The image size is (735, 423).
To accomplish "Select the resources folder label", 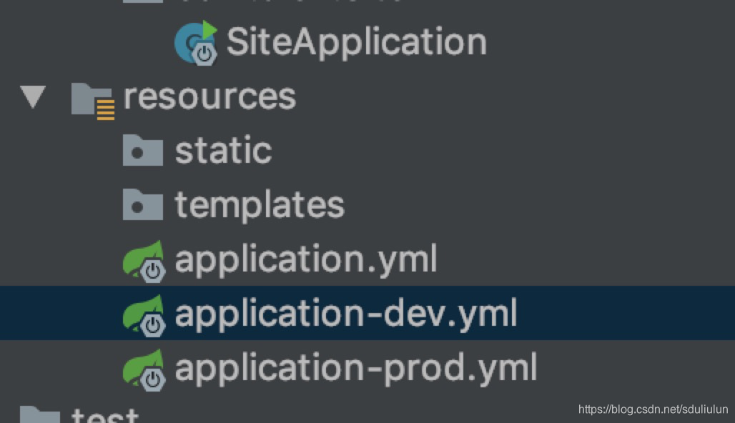I will click(209, 97).
